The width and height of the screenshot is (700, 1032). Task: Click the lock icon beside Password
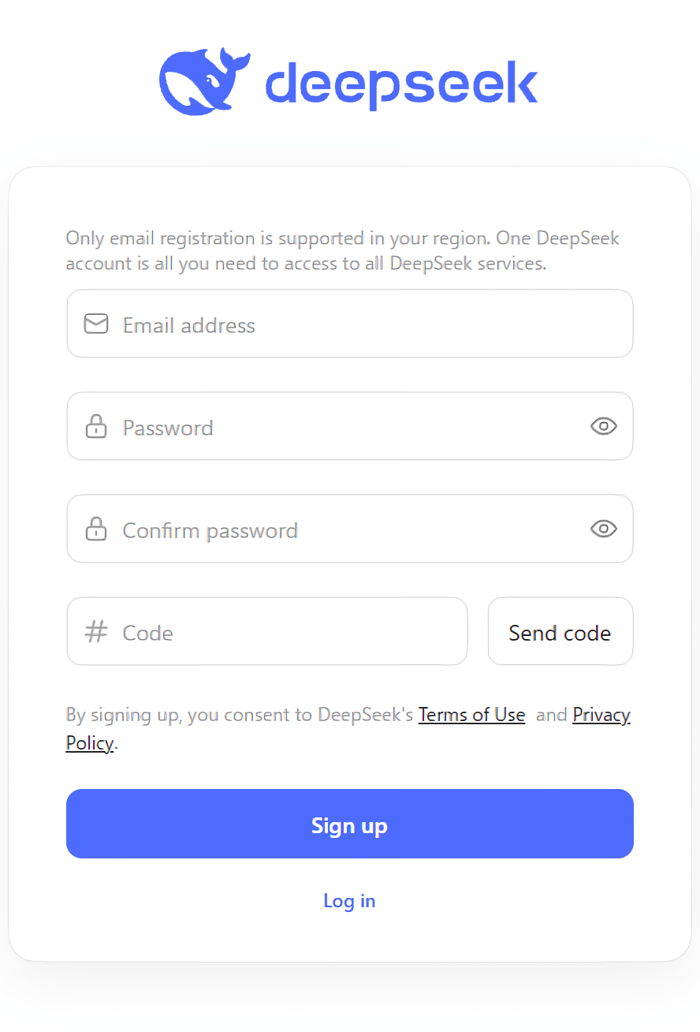coord(96,426)
